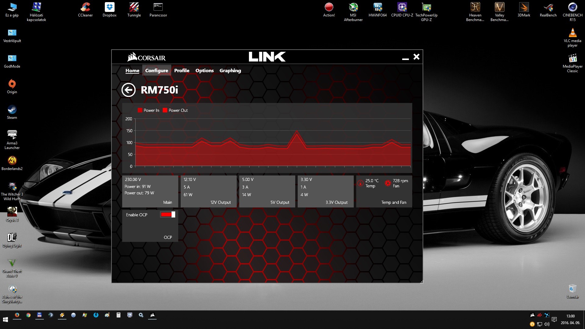Open the Options menu tab
Viewport: 585px width, 329px height.
tap(204, 70)
